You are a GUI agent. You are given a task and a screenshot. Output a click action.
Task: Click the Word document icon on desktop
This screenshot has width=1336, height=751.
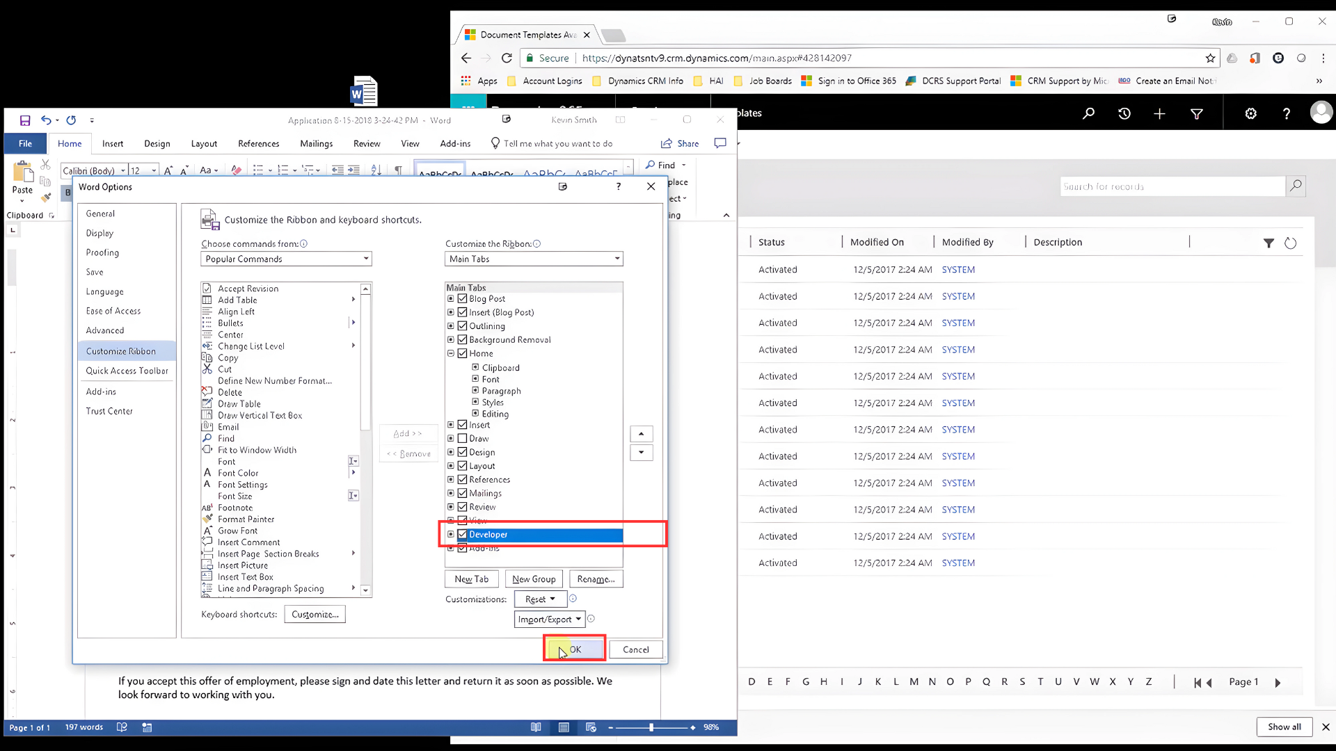tap(364, 90)
